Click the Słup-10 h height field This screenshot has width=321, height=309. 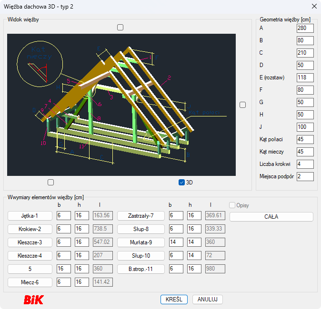[x=194, y=255]
